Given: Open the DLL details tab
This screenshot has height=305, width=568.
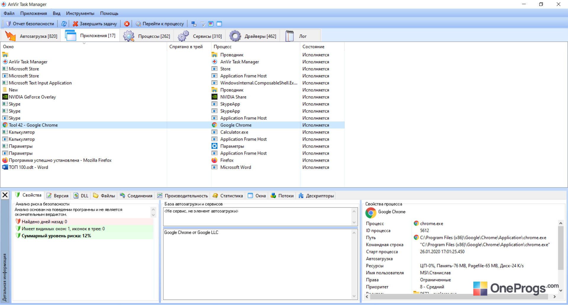Looking at the screenshot, I should click(x=81, y=196).
